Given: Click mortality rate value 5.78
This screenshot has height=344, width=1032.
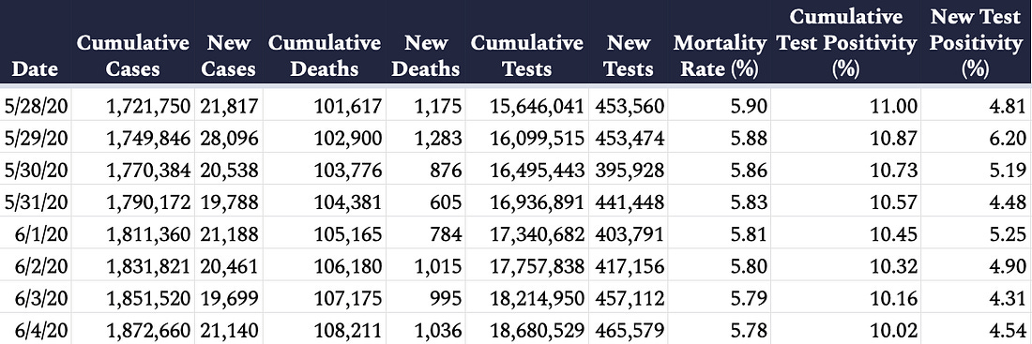Looking at the screenshot, I should tap(749, 330).
